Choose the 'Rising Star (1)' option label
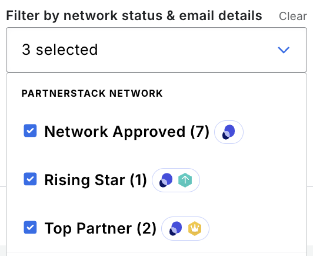This screenshot has height=256, width=313. click(x=96, y=180)
